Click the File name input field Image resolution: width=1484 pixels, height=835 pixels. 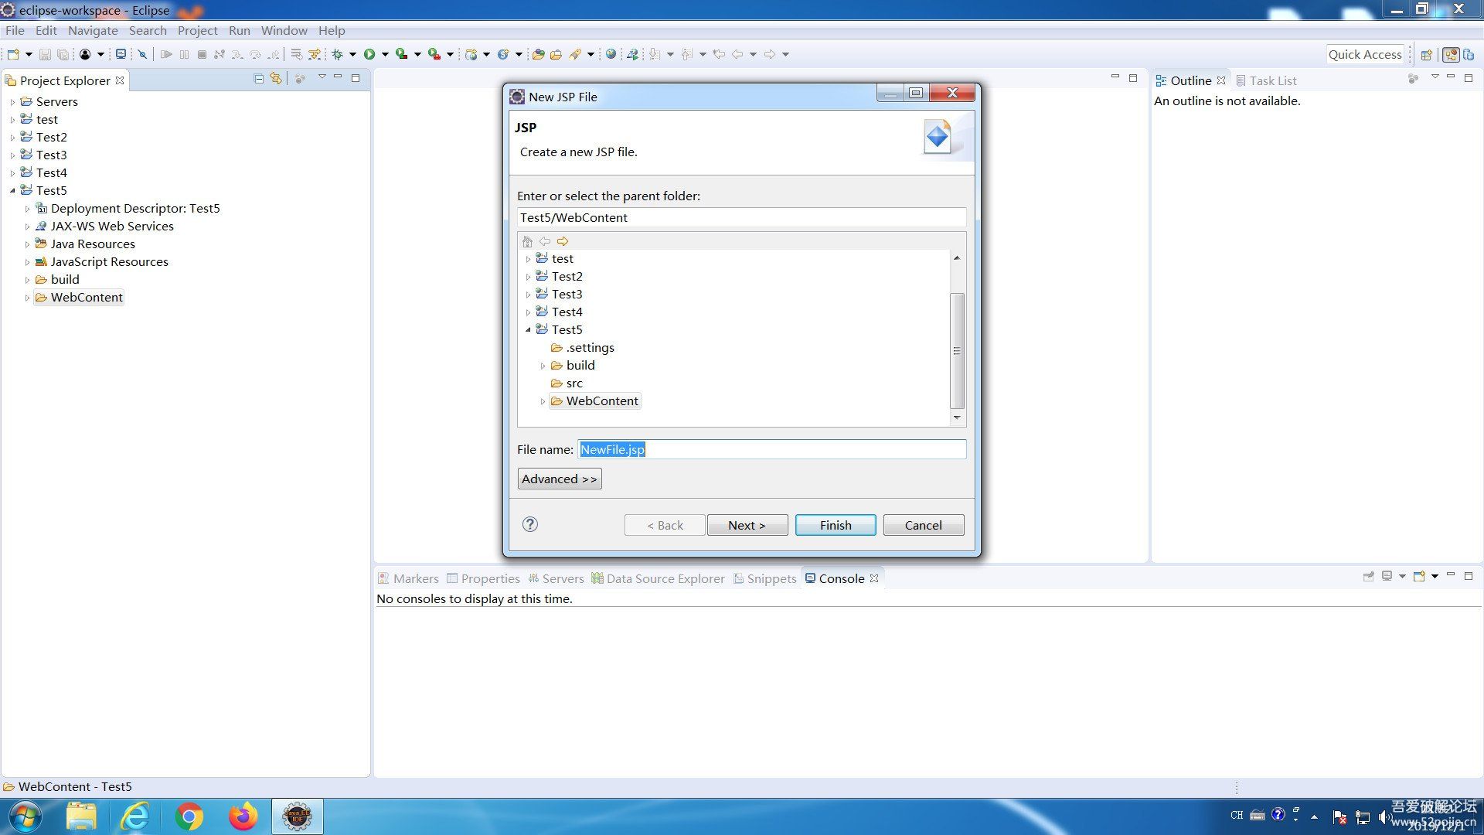click(x=771, y=449)
